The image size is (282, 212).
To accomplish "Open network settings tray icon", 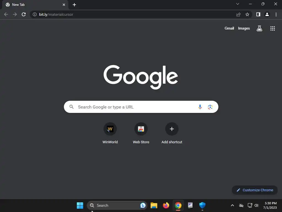I will click(250, 205).
